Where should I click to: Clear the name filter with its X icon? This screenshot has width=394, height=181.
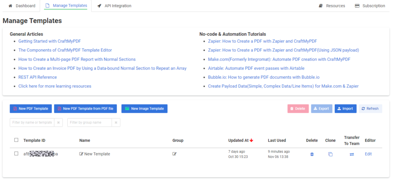tap(58, 122)
